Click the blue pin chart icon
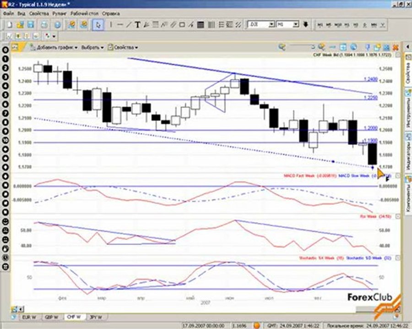This screenshot has width=412, height=329. click(x=368, y=48)
